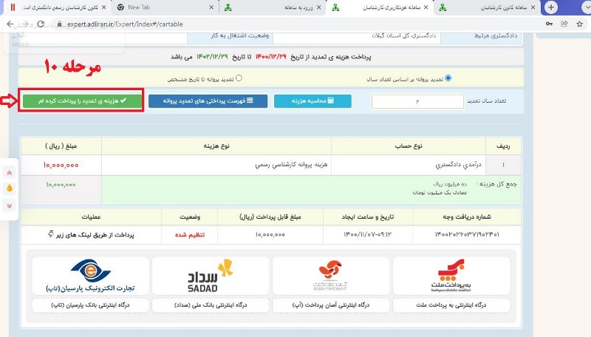The image size is (591, 337).
Task: Click 'درگاه اینترنتی بانک ملی (سداد)' link
Action: click(211, 305)
